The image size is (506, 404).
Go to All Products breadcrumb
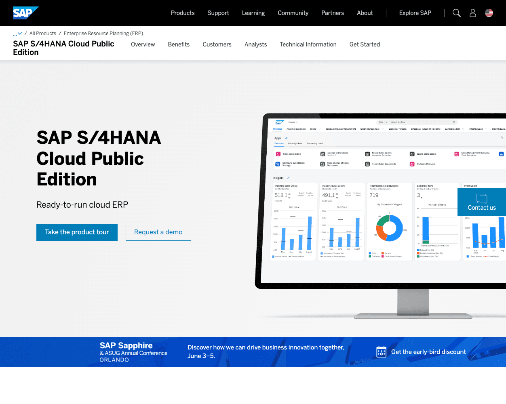click(43, 34)
